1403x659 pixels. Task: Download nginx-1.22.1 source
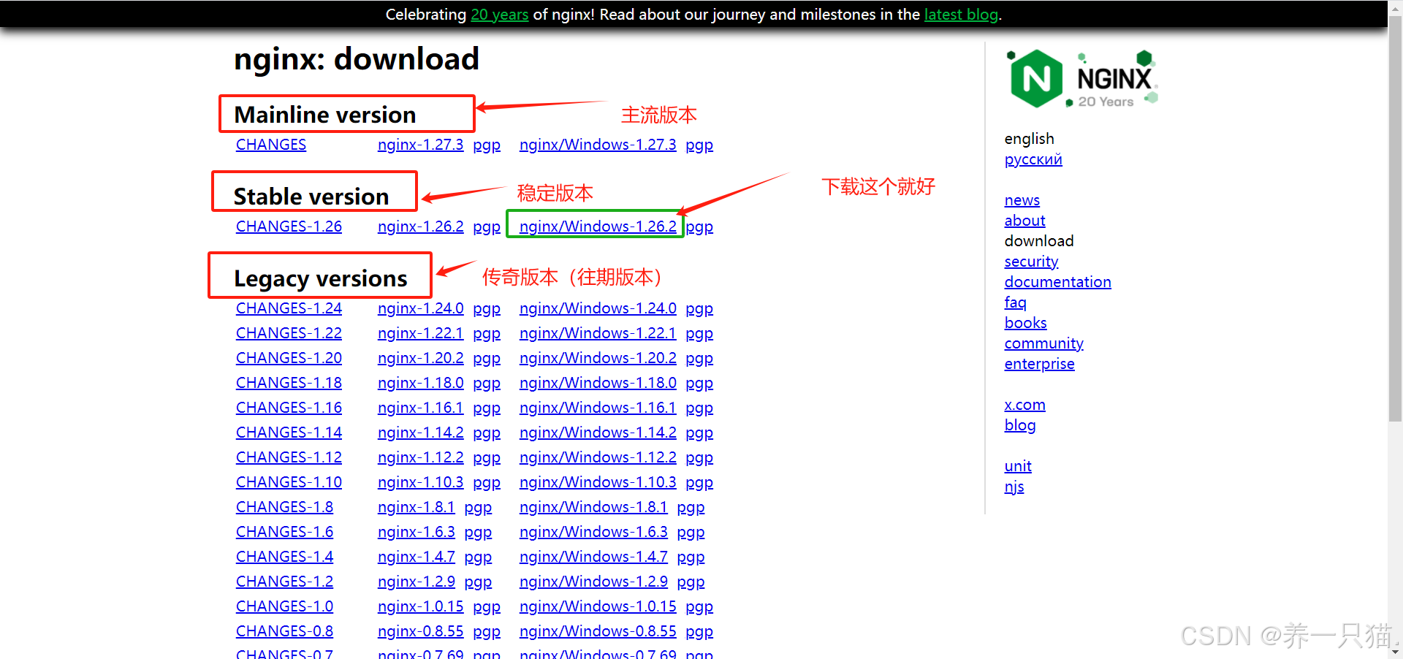tap(421, 333)
